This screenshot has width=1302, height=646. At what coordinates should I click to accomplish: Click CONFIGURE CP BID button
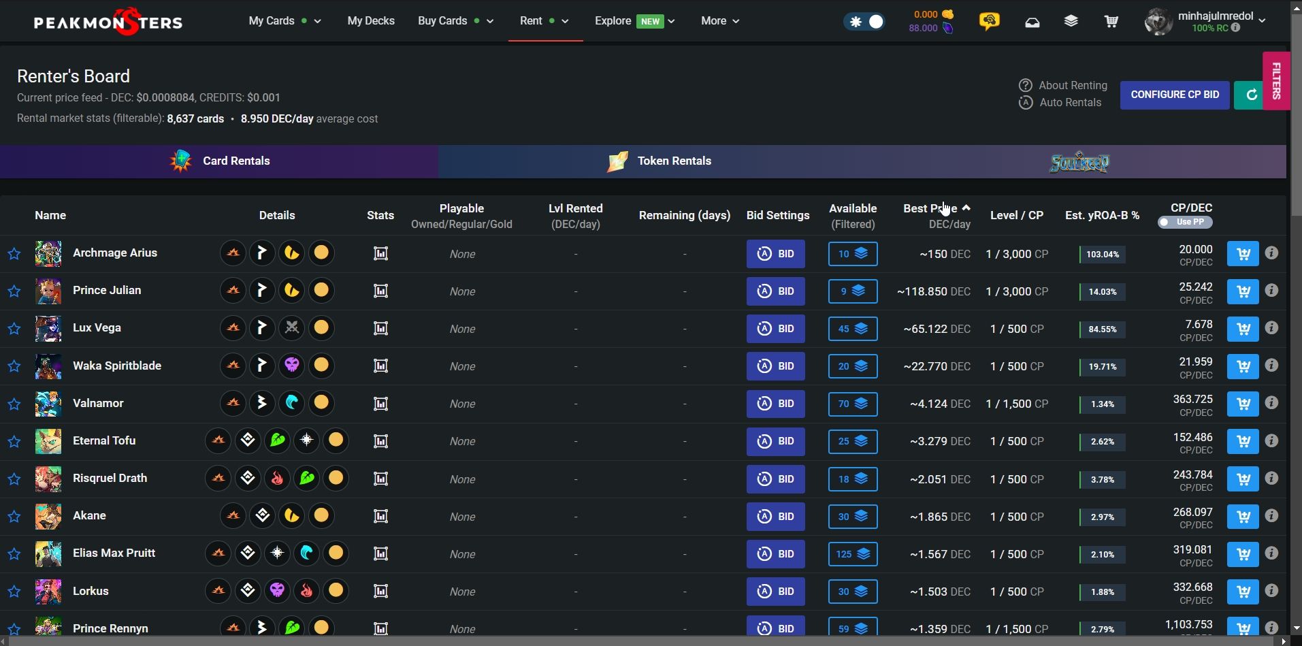[x=1175, y=95]
